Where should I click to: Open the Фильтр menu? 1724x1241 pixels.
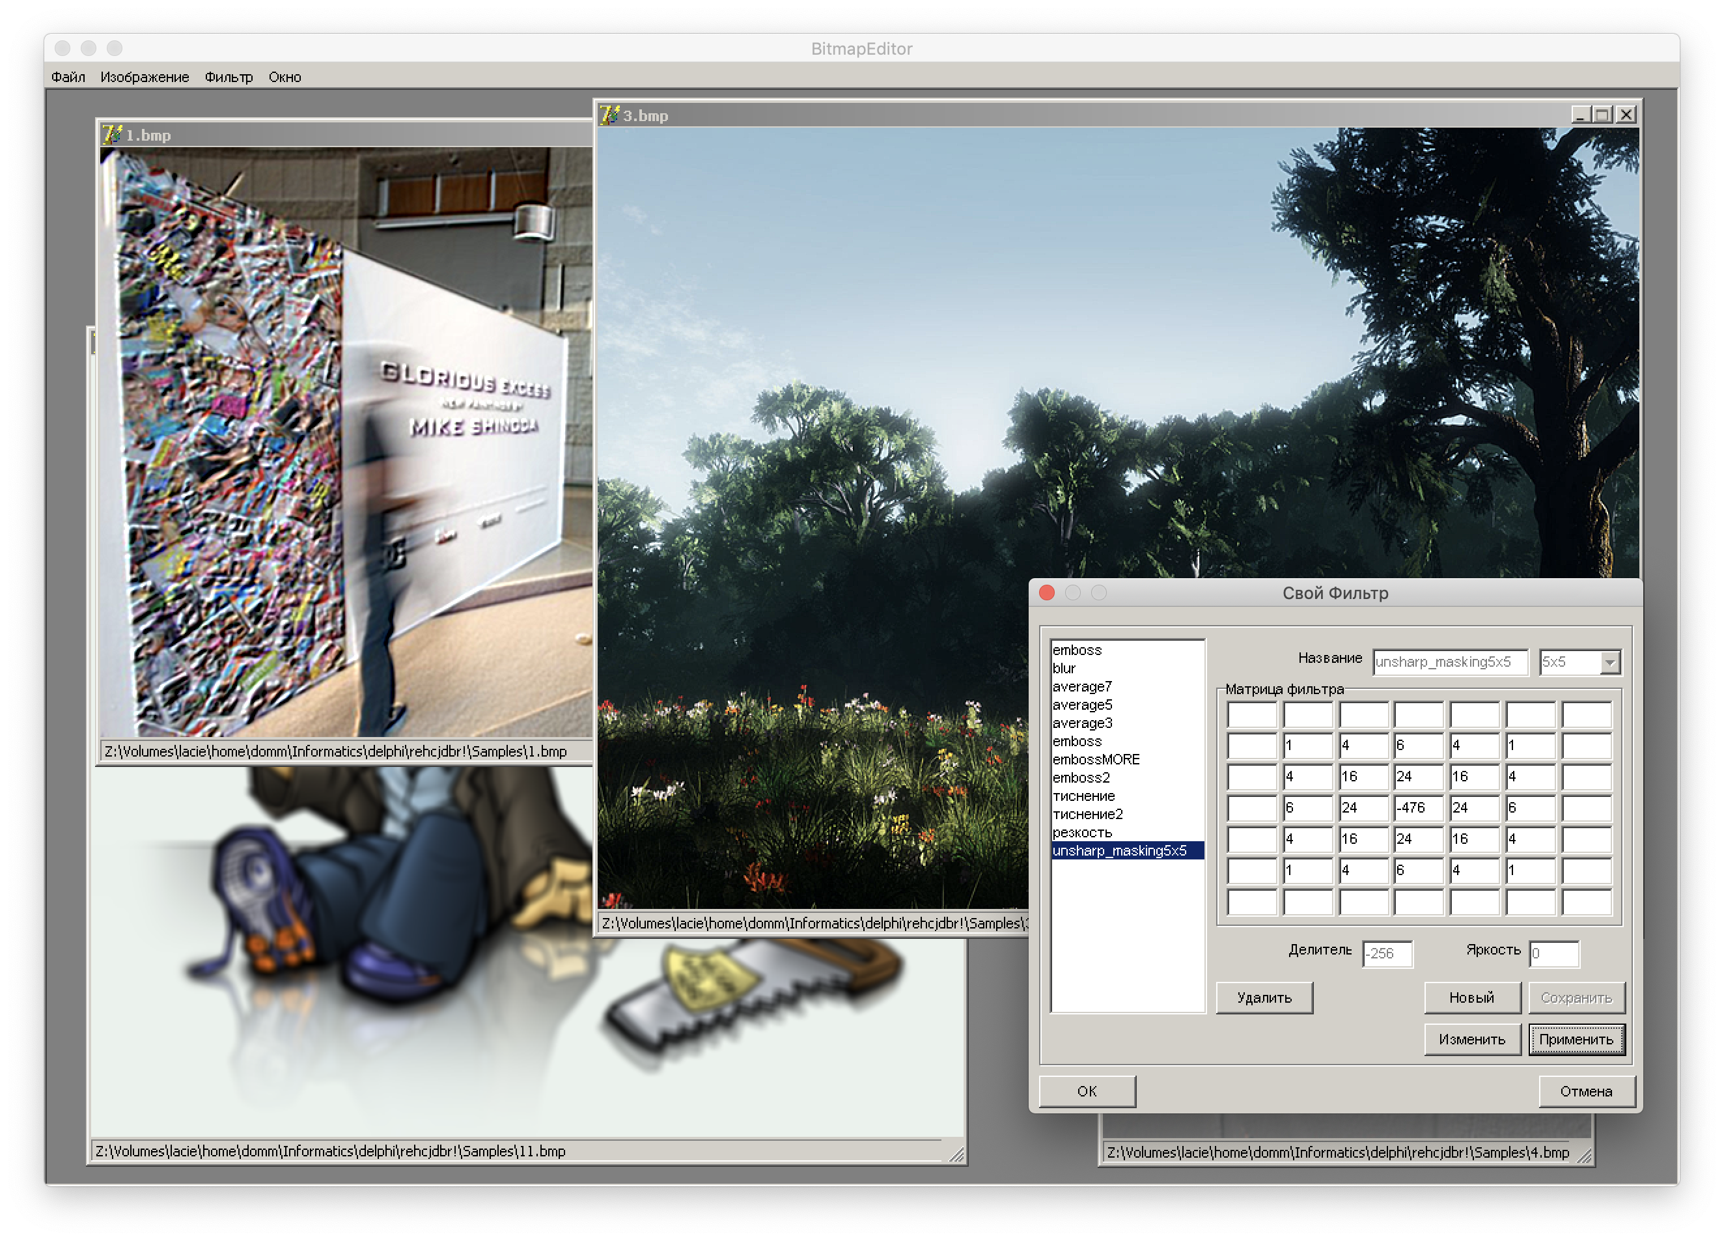[228, 77]
